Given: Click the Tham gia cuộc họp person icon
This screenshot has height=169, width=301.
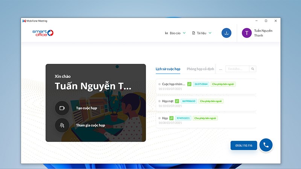Looking at the screenshot, I should point(62,125).
